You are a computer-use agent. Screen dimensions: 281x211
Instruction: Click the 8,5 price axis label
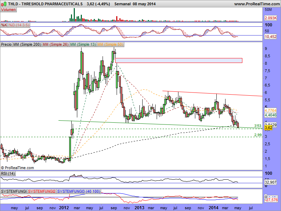click(268, 56)
